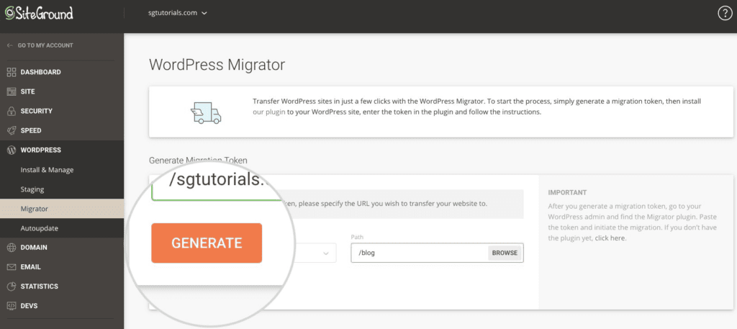Screen dimensions: 737x329
Task: Go to My Account link
Action: [x=40, y=45]
